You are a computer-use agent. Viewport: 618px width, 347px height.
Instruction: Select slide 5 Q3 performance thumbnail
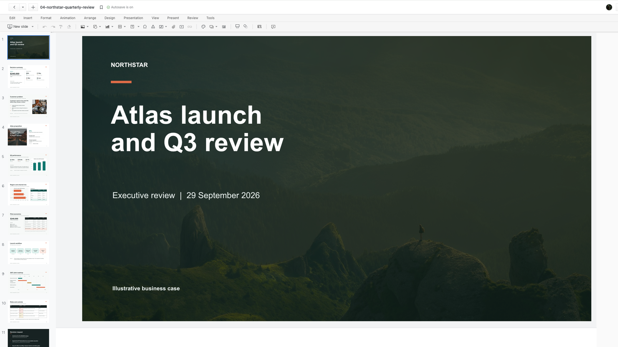[28, 165]
